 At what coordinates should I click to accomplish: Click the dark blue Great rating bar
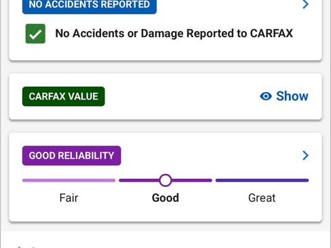[262, 180]
